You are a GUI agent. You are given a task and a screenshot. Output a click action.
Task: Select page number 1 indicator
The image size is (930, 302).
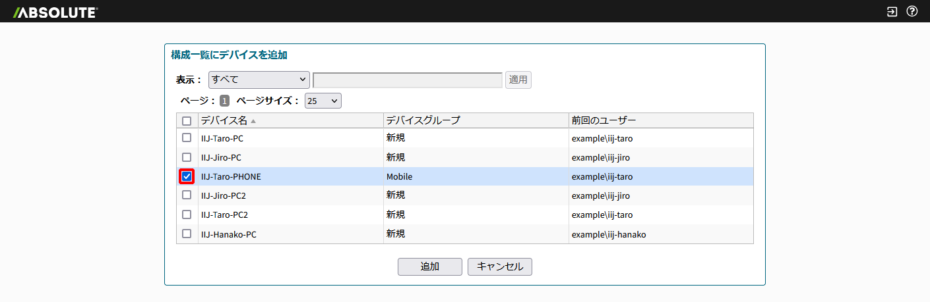click(224, 101)
